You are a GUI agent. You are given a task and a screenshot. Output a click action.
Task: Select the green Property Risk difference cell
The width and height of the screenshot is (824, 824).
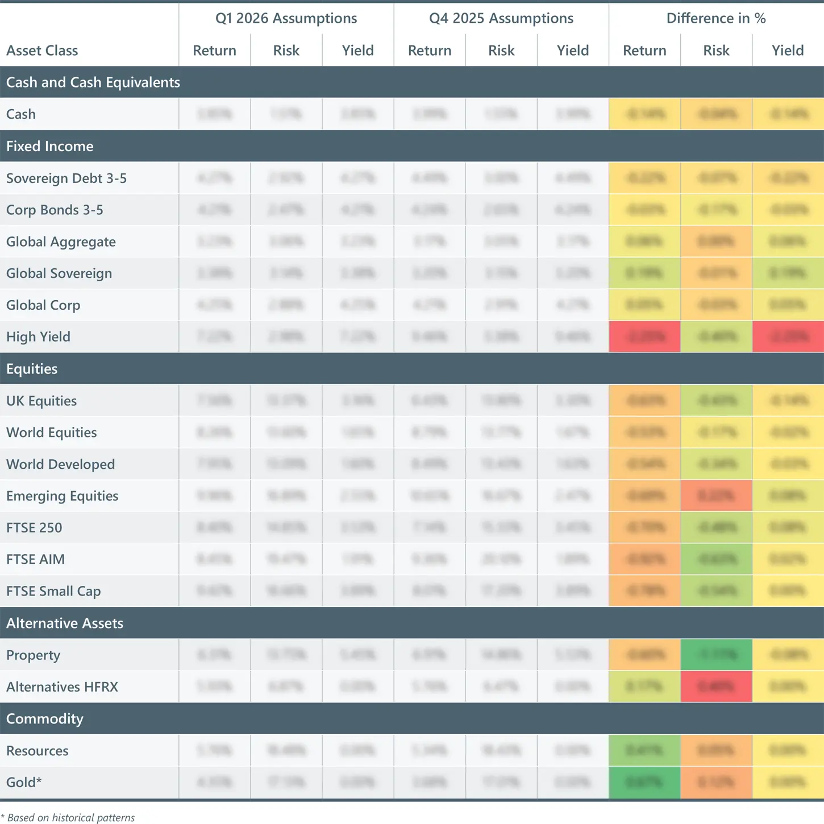pos(716,655)
